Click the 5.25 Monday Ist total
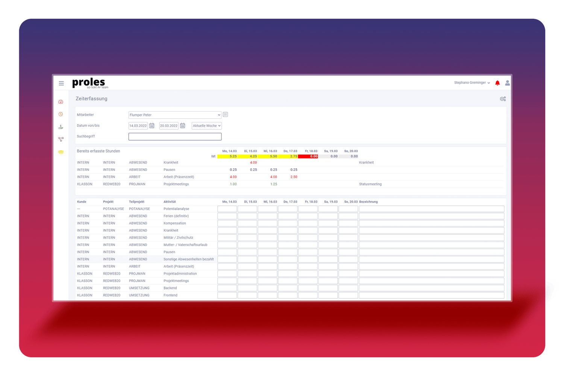 point(227,156)
